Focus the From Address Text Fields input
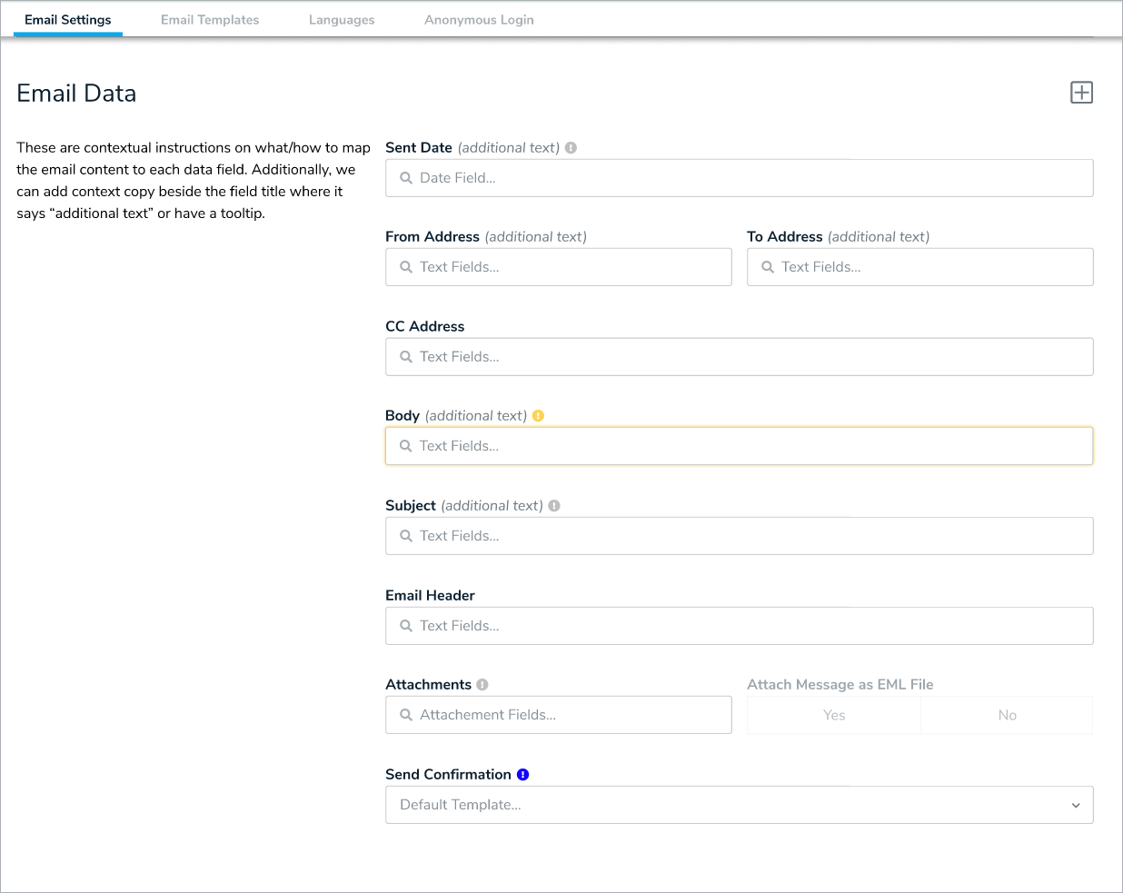Viewport: 1123px width, 893px height. click(x=558, y=267)
